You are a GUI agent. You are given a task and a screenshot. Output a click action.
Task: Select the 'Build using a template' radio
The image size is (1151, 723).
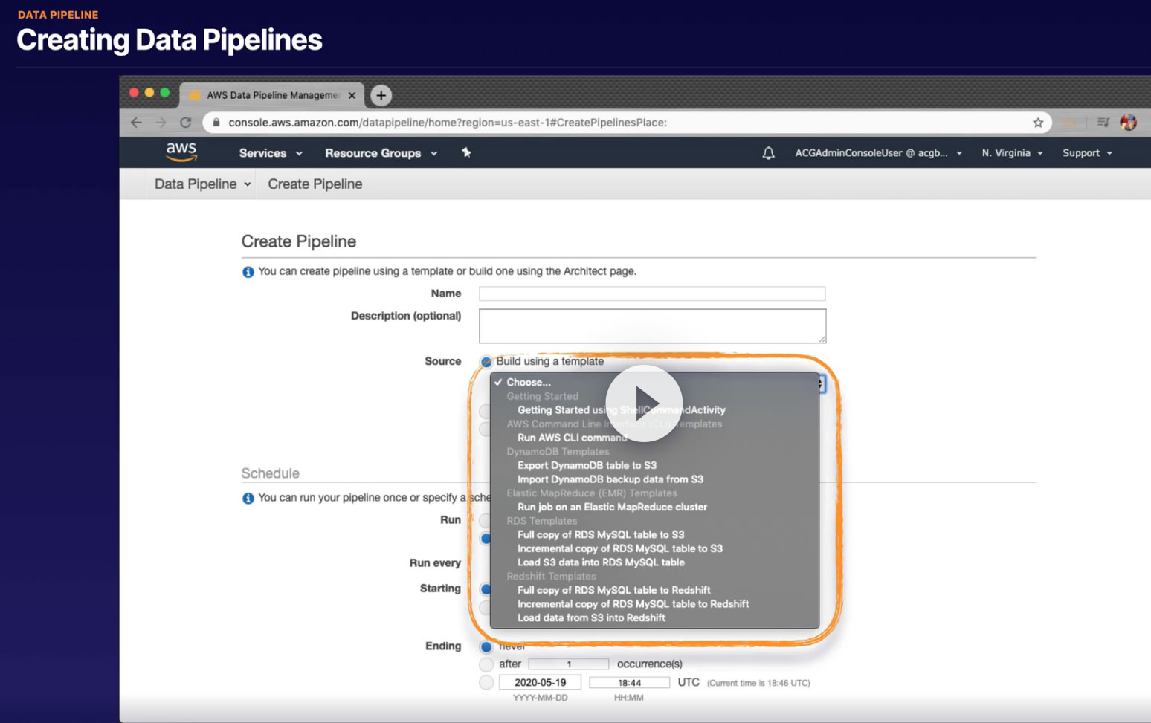pyautogui.click(x=486, y=362)
